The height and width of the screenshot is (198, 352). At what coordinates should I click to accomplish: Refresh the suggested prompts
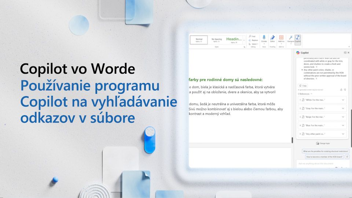pyautogui.click(x=347, y=157)
